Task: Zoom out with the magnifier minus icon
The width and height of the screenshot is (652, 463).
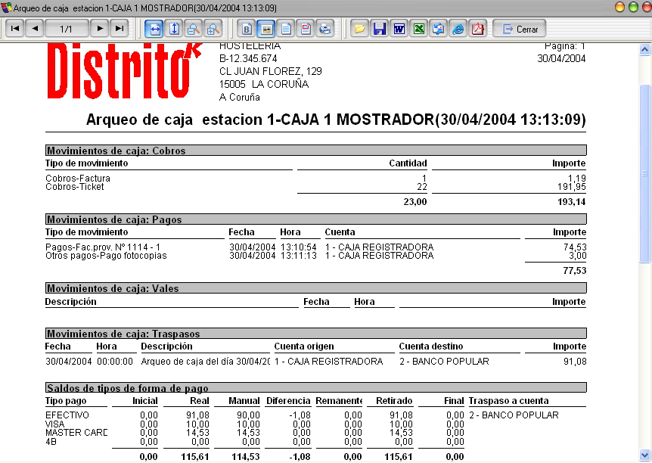Action: click(193, 29)
